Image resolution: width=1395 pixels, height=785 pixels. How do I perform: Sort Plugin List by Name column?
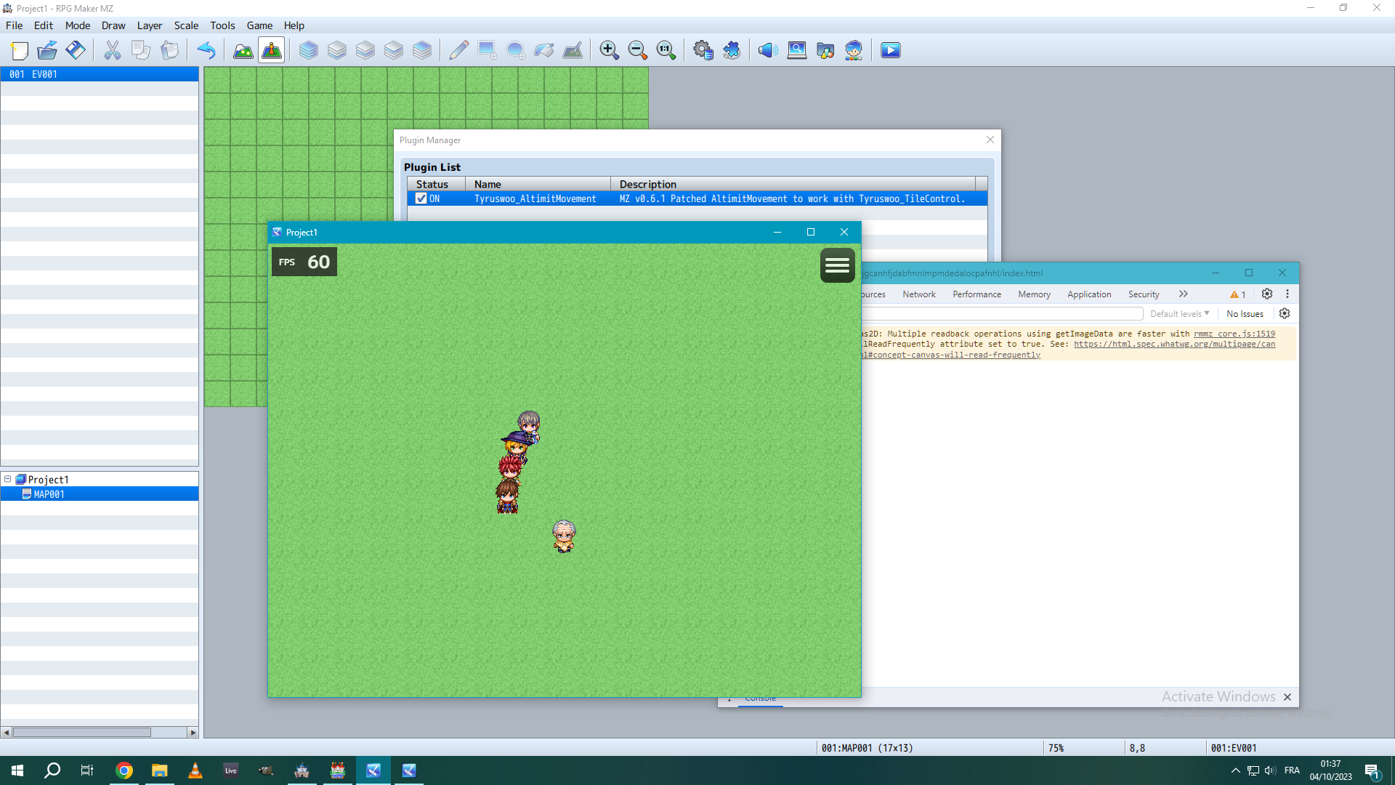pyautogui.click(x=538, y=185)
